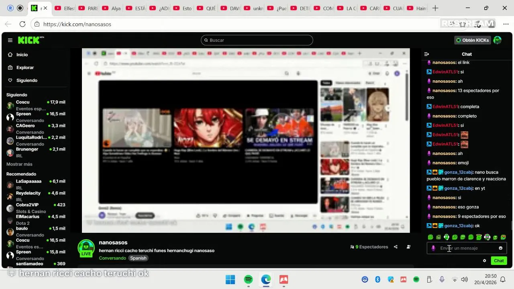Viewport: 514px width, 289px height.
Task: Focus the Enviar un mensaje chat input
Action: [x=467, y=248]
